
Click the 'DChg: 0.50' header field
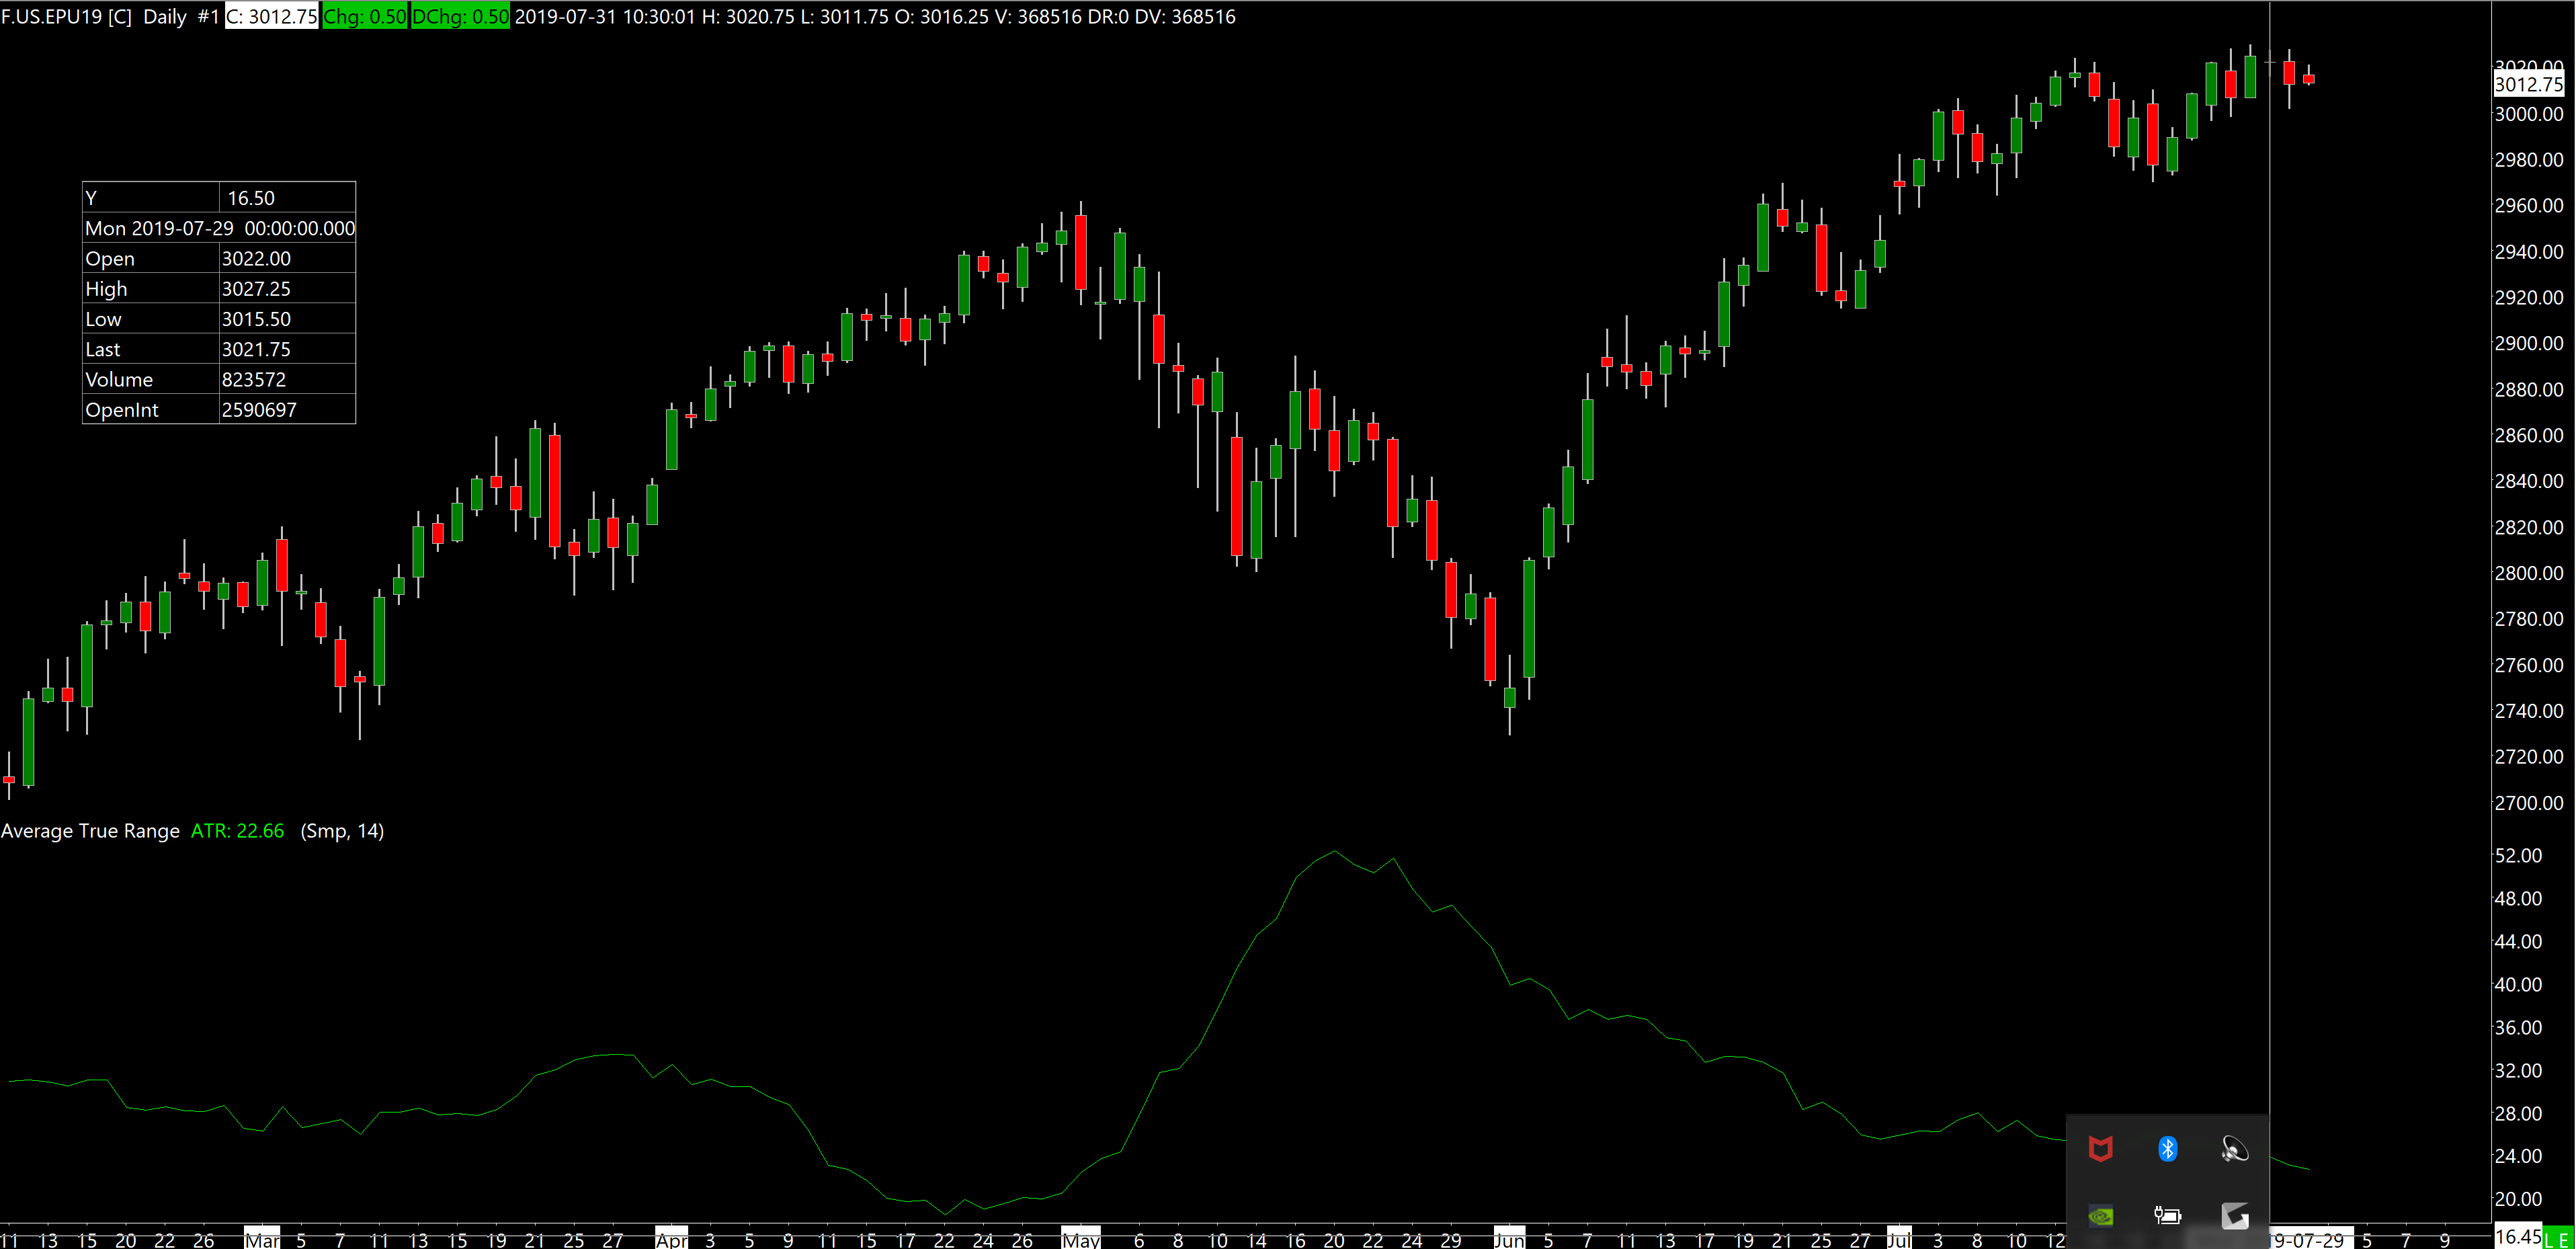[x=460, y=16]
